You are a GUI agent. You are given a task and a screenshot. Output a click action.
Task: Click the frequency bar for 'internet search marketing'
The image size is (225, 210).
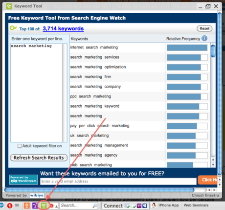pos(187,47)
